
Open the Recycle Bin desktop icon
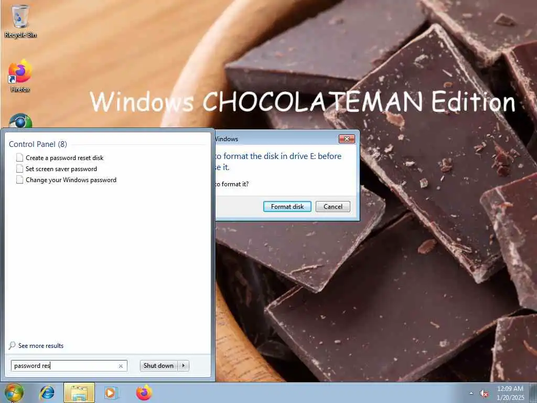coord(20,20)
